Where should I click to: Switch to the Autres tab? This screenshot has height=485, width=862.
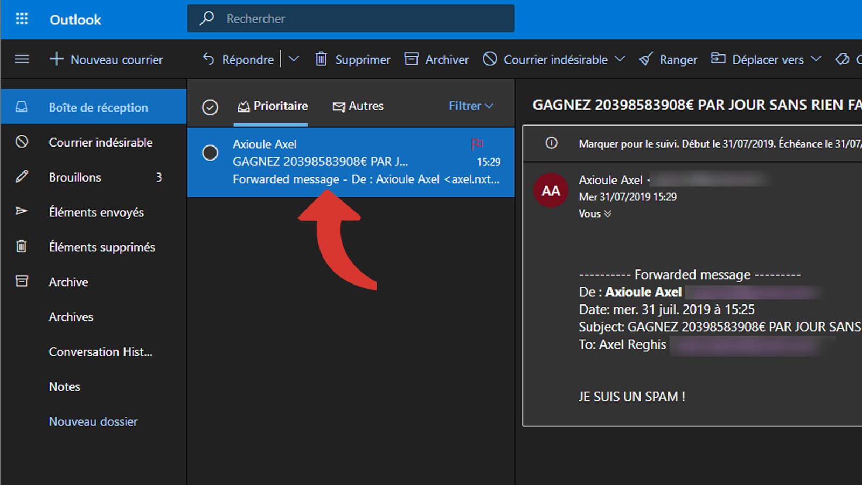click(x=358, y=106)
